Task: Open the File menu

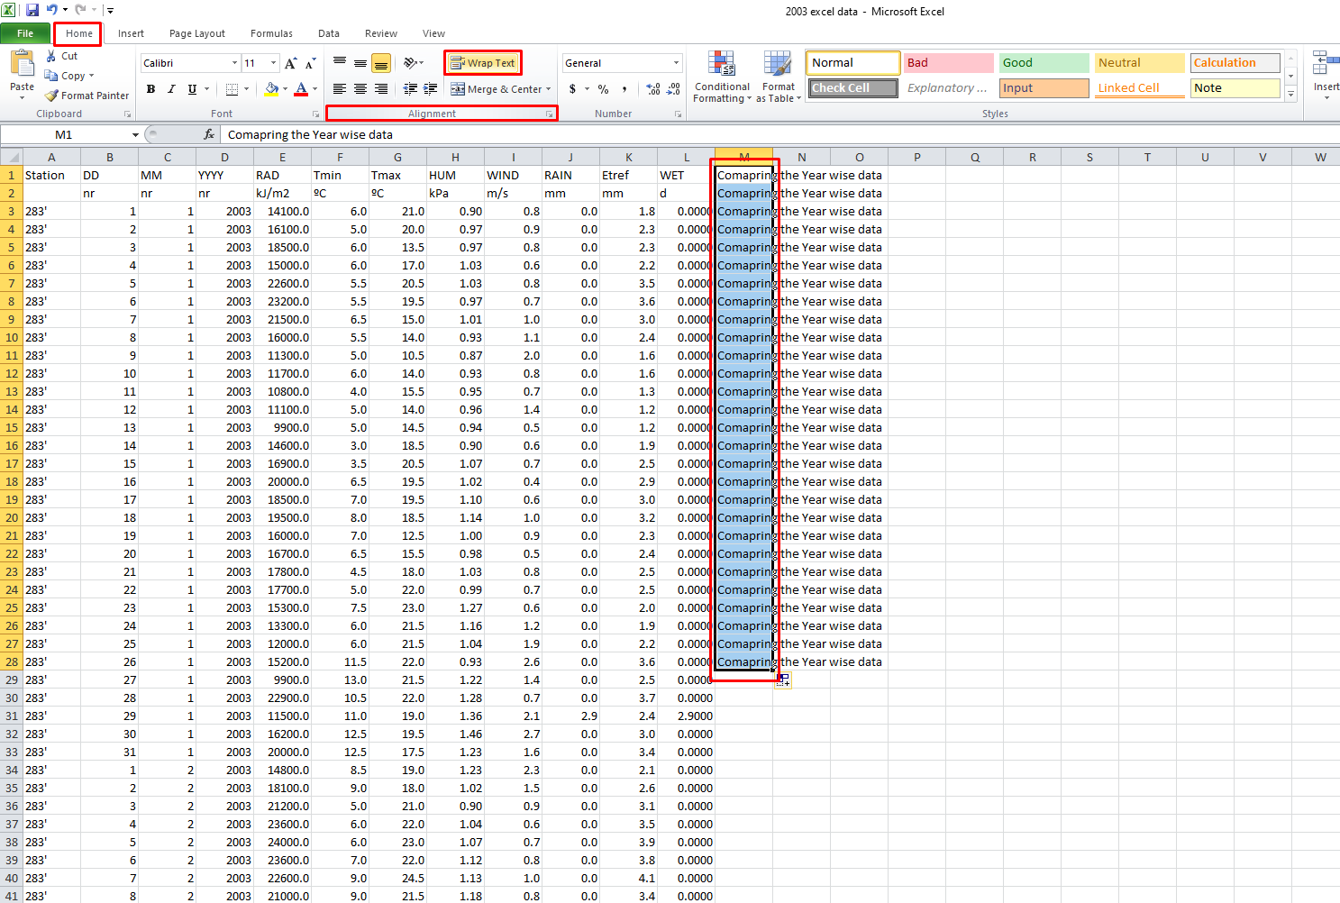Action: (x=25, y=32)
